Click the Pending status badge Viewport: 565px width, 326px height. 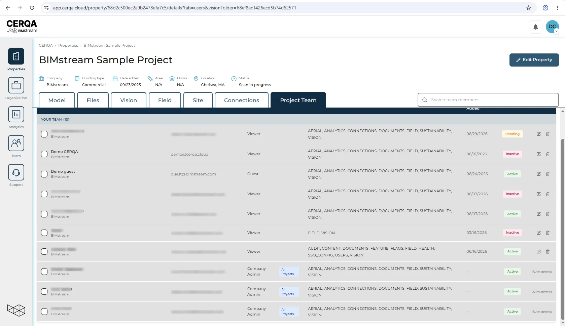click(x=513, y=134)
